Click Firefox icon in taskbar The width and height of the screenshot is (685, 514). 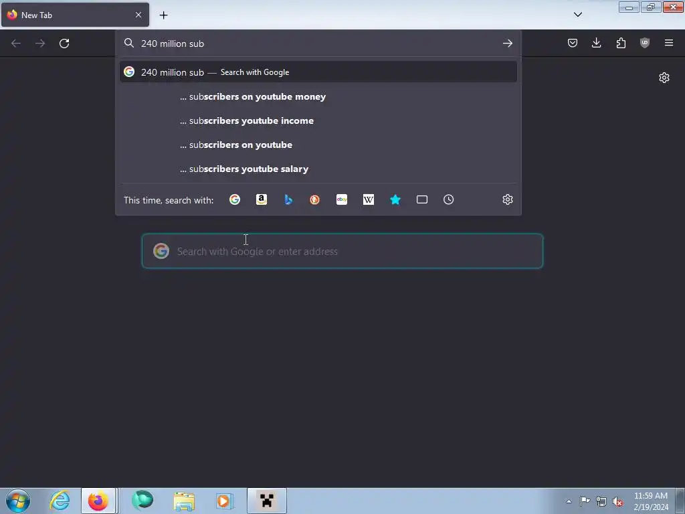pyautogui.click(x=98, y=501)
